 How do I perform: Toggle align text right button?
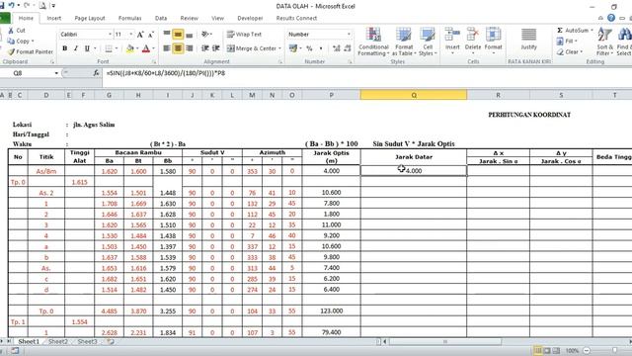189,48
